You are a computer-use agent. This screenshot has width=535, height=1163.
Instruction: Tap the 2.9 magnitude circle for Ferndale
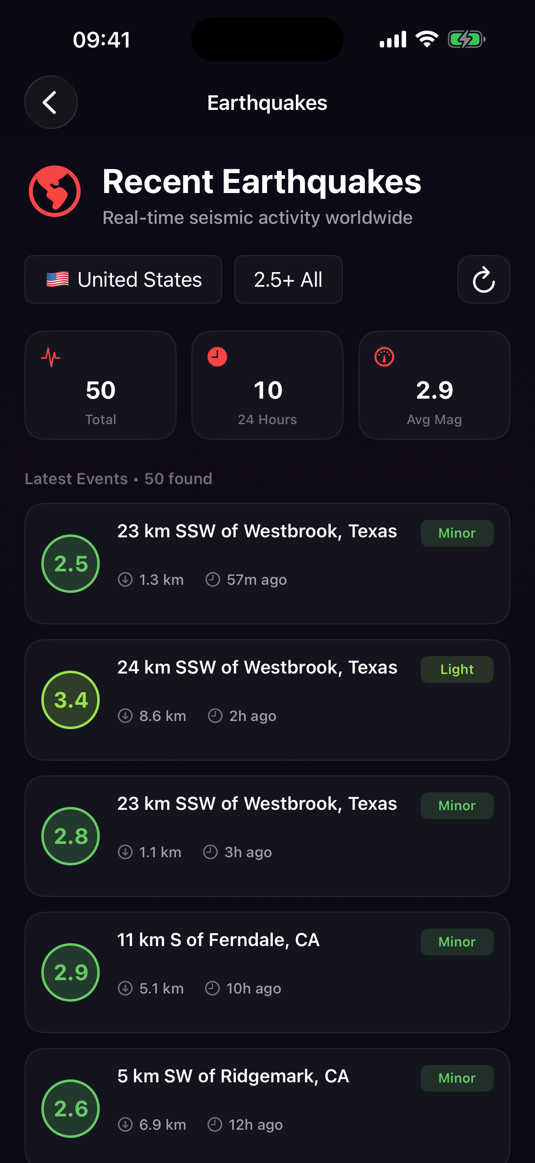[71, 972]
